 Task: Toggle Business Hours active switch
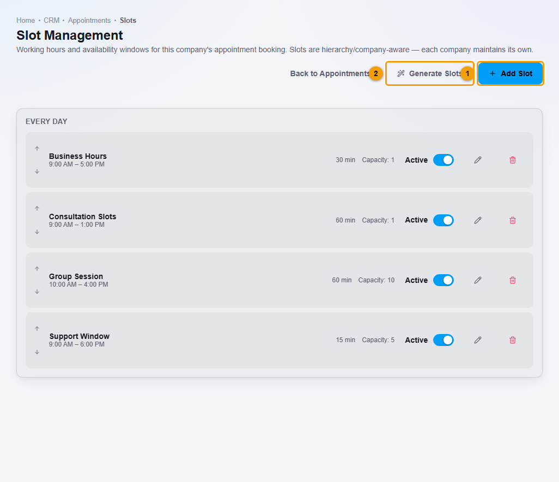tap(443, 160)
